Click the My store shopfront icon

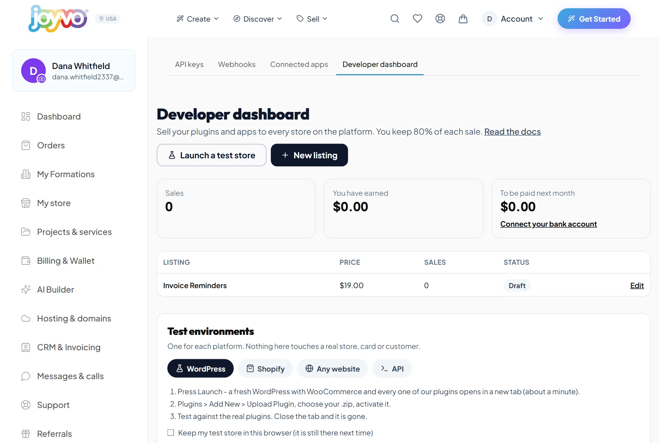pyautogui.click(x=26, y=203)
